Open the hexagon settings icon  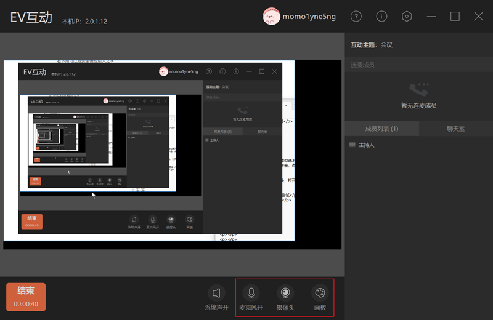coord(407,17)
